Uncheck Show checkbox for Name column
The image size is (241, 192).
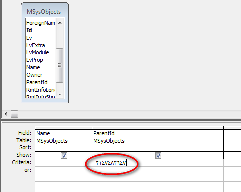point(64,155)
